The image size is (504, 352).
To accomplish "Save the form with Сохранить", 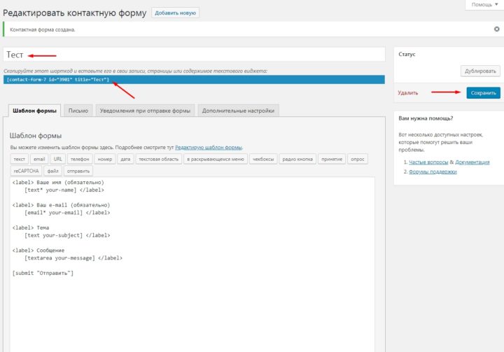I will tap(484, 93).
